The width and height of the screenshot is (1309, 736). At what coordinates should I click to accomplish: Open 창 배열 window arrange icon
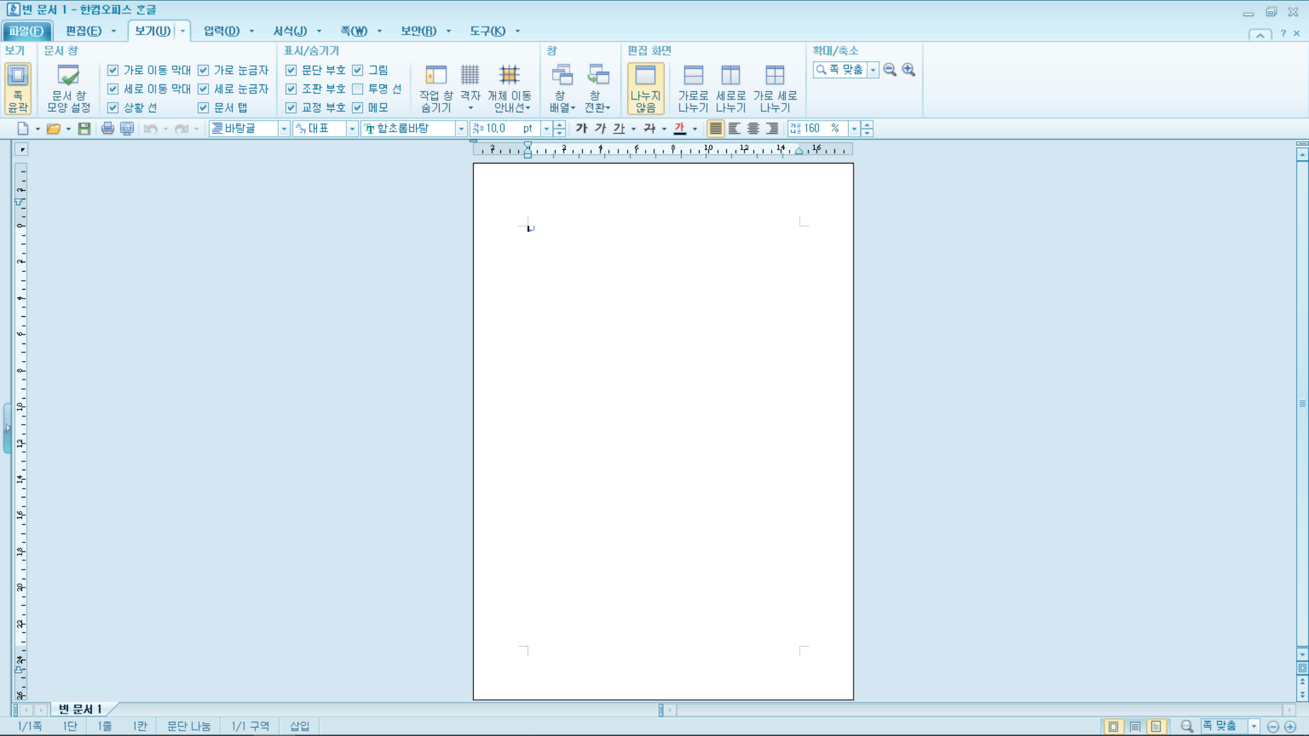pos(562,88)
